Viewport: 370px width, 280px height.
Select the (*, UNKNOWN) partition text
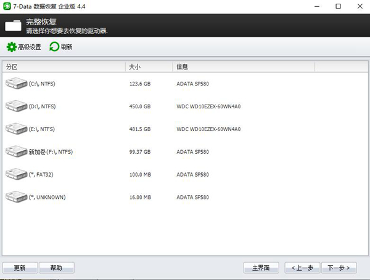[47, 197]
